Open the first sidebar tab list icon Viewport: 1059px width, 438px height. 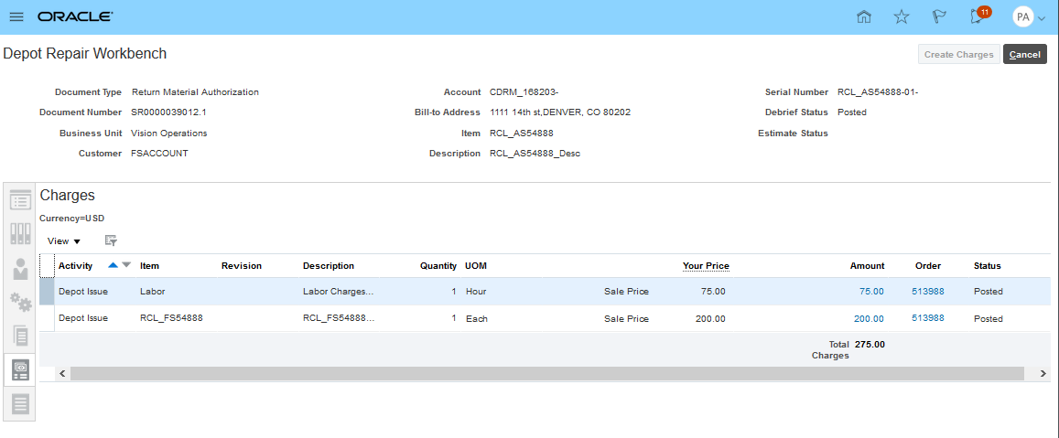point(20,199)
